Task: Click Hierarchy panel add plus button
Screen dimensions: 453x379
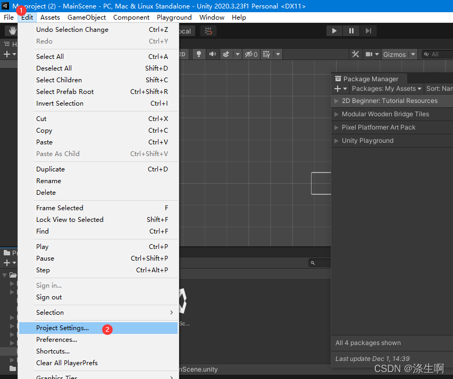Action: (x=9, y=54)
